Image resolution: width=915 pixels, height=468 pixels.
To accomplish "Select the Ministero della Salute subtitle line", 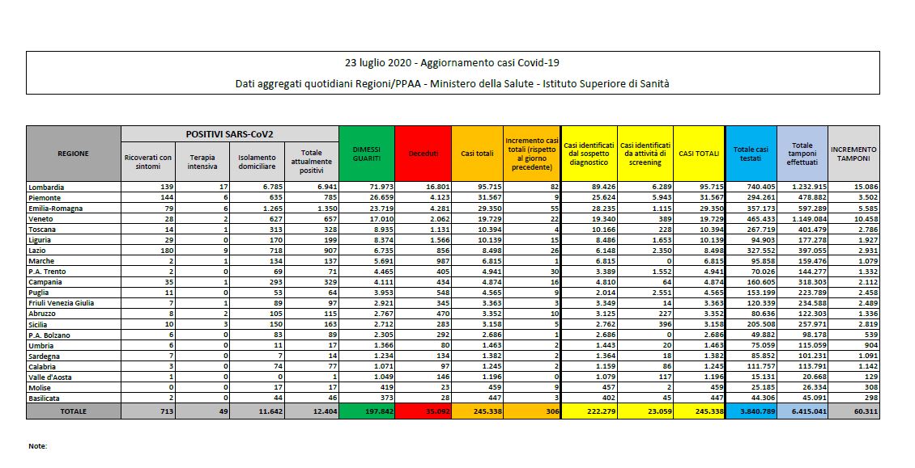I will [x=452, y=83].
